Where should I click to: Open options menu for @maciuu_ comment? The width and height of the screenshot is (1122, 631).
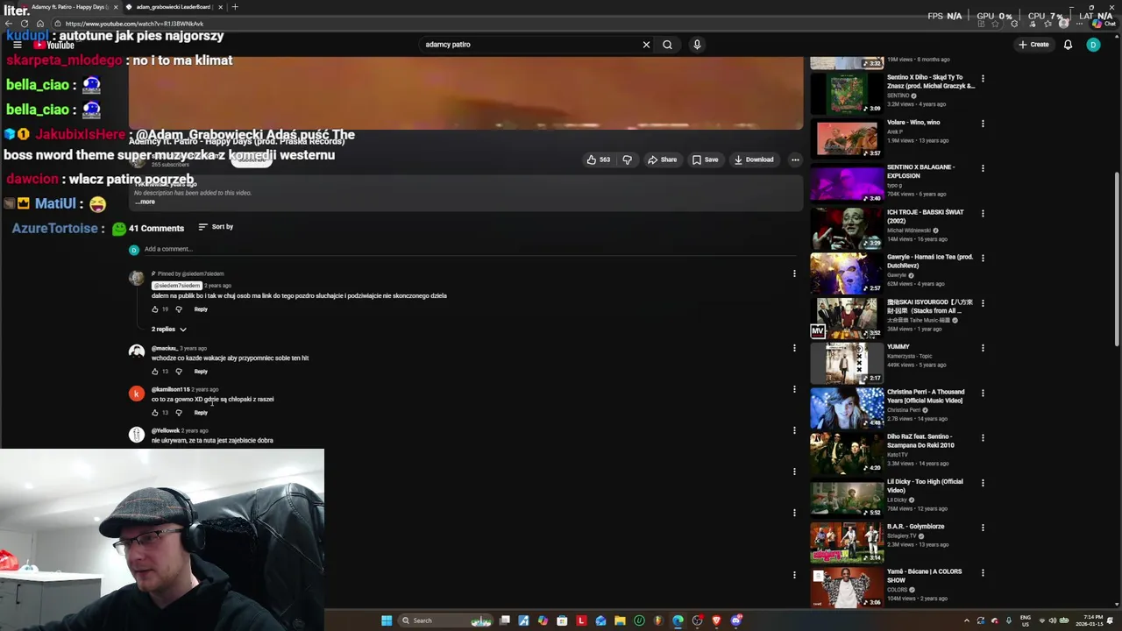tap(794, 348)
